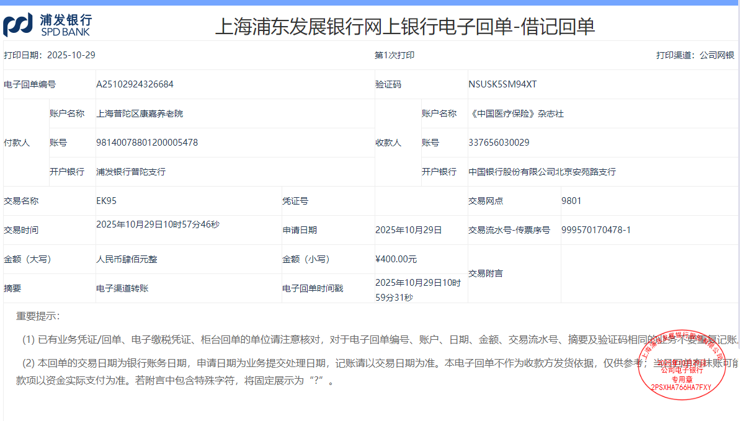The height and width of the screenshot is (421, 740).
Task: Select payer account number 98140078801200005478
Action: (147, 143)
